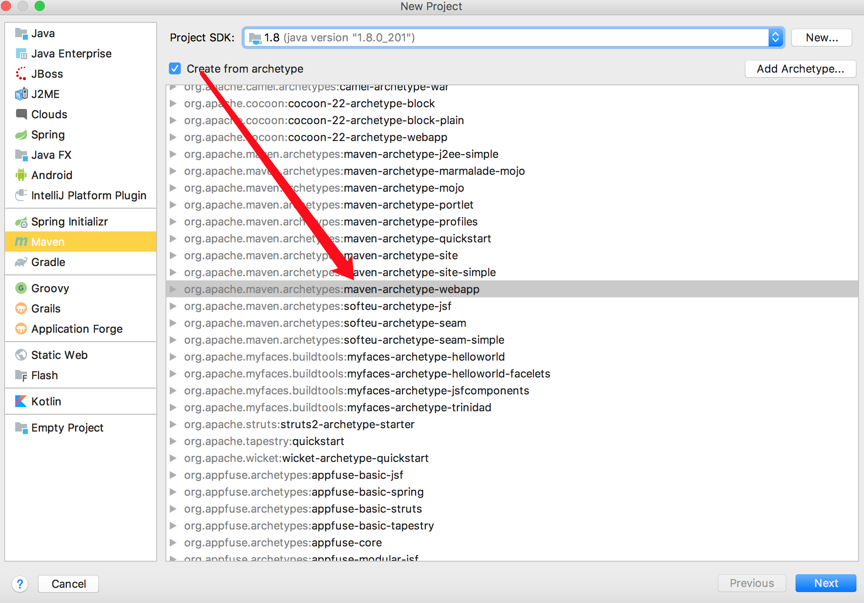The width and height of the screenshot is (864, 603).
Task: Select maven-archetype-portlet row
Action: click(512, 204)
